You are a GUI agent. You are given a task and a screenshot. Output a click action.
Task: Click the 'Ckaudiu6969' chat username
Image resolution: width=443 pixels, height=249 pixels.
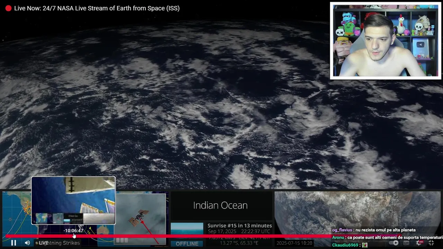[x=345, y=245]
